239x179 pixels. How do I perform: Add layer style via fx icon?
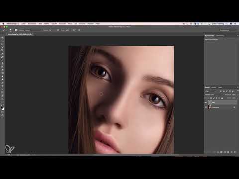[218, 152]
